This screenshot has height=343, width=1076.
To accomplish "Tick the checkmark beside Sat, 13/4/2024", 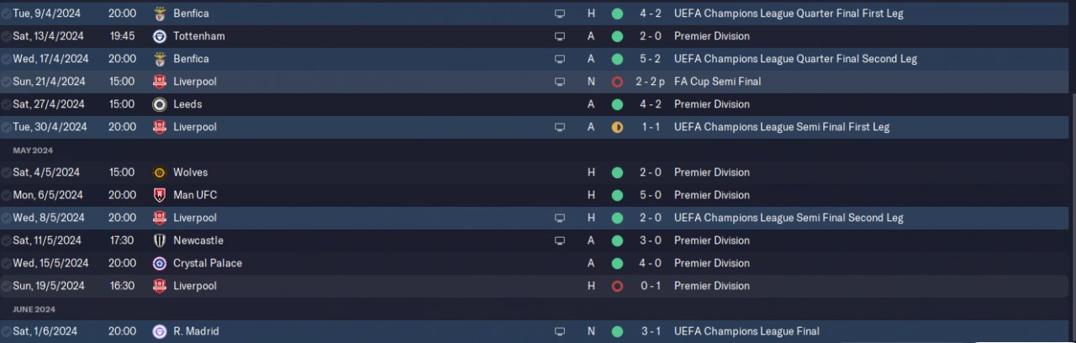I will (7, 36).
